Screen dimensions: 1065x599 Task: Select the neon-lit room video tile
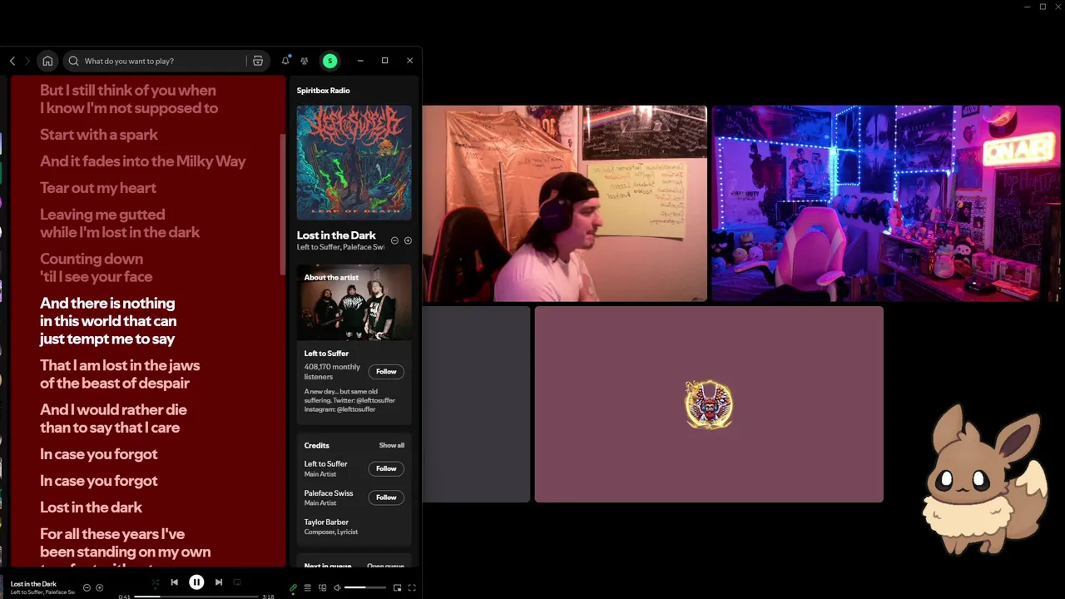point(886,203)
